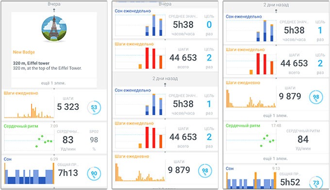Open 'Шаги ежедневно' title in the right screen
This screenshot has height=190, width=330.
coord(243,82)
